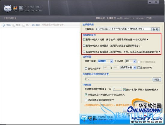The width and height of the screenshot is (165, 125).
Task: Click the dianhoo.com text in header
Action: (x=33, y=10)
